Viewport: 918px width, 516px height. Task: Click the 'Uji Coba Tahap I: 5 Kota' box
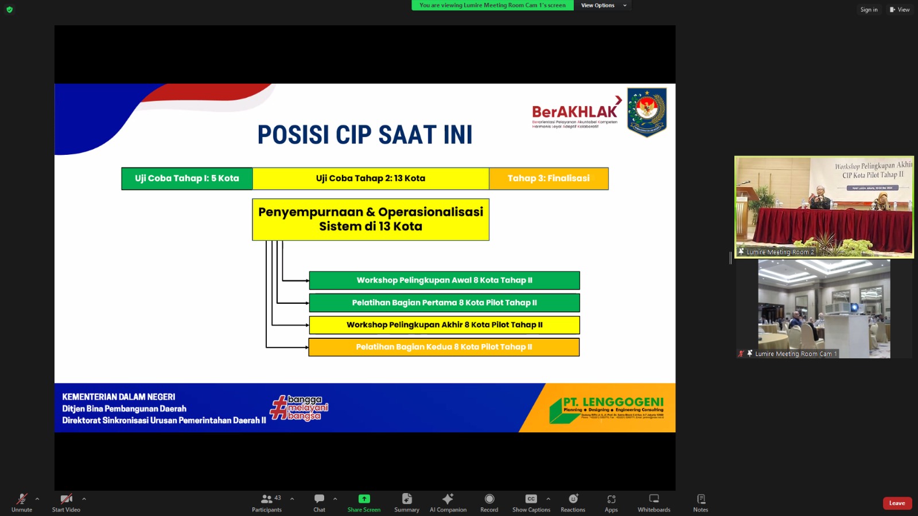pyautogui.click(x=187, y=178)
